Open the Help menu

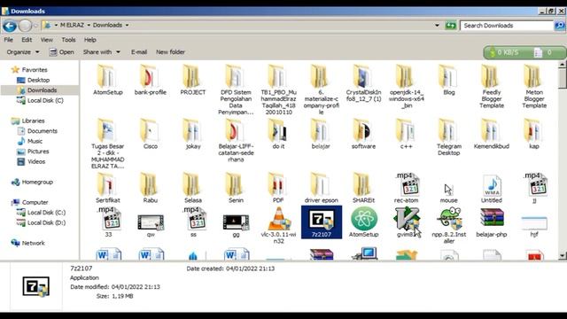tap(90, 40)
